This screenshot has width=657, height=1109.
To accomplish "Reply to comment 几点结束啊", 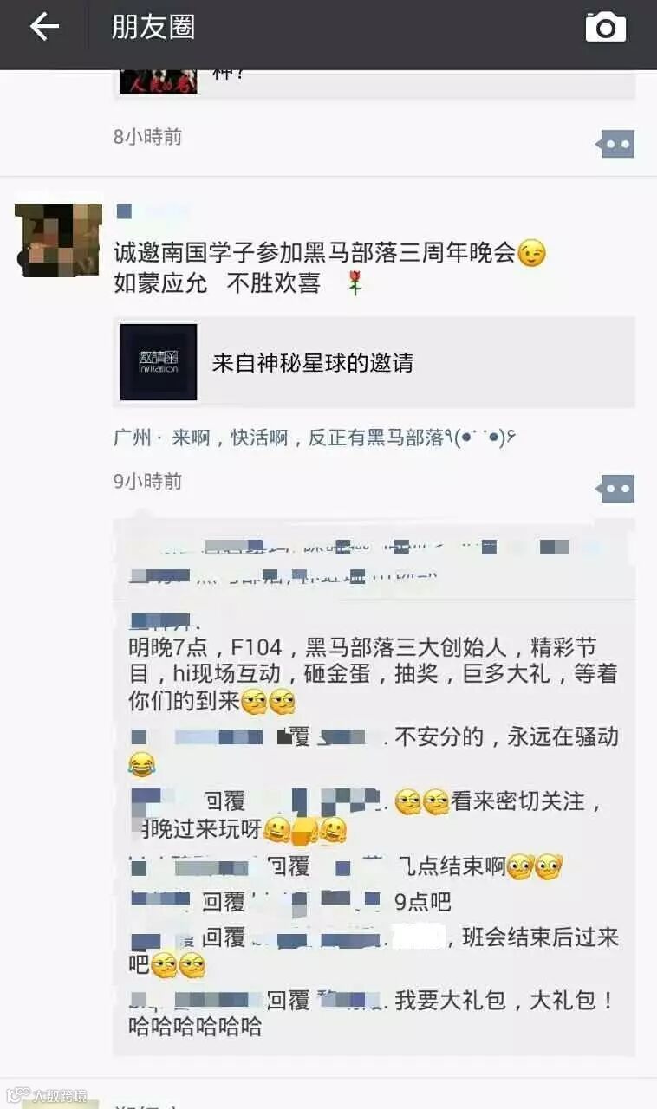I will tap(374, 866).
